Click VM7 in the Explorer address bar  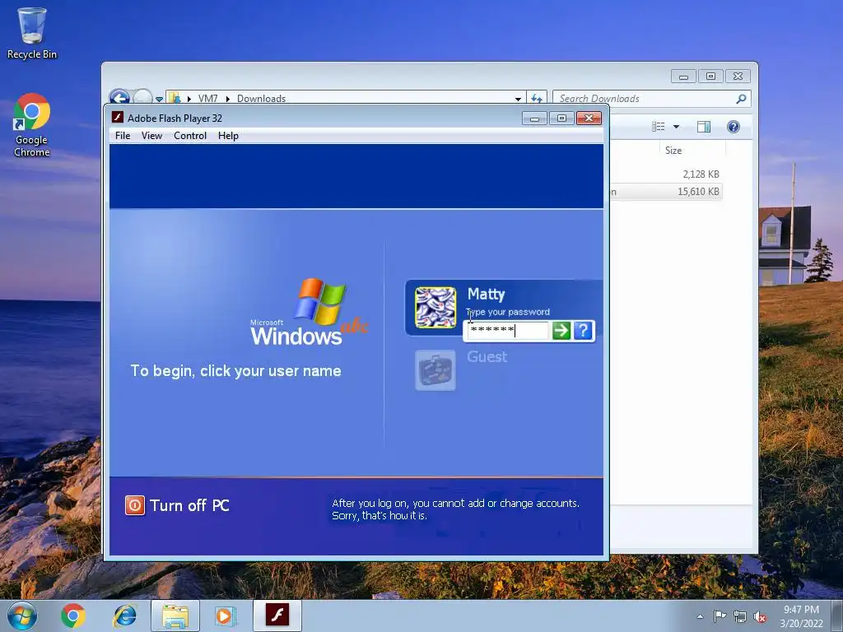point(207,99)
